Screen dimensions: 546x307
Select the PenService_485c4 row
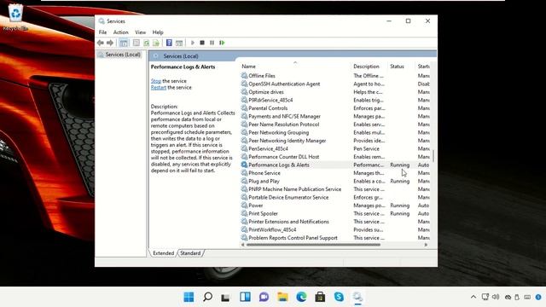point(268,148)
